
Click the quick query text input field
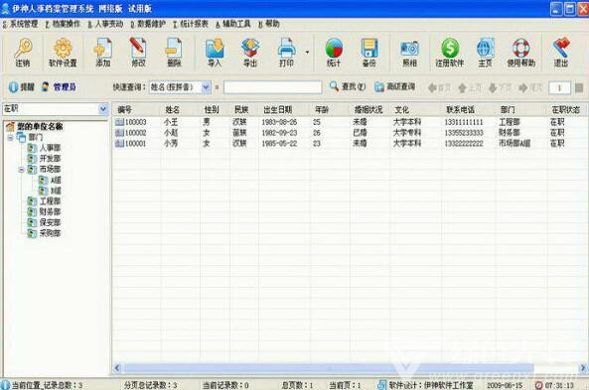(273, 87)
